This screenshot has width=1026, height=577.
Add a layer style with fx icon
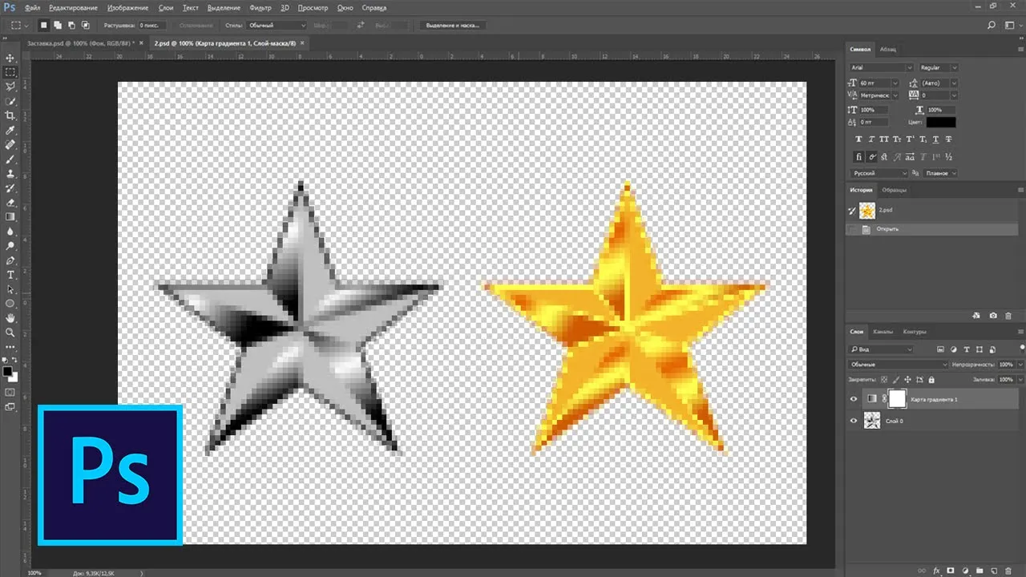pos(936,571)
